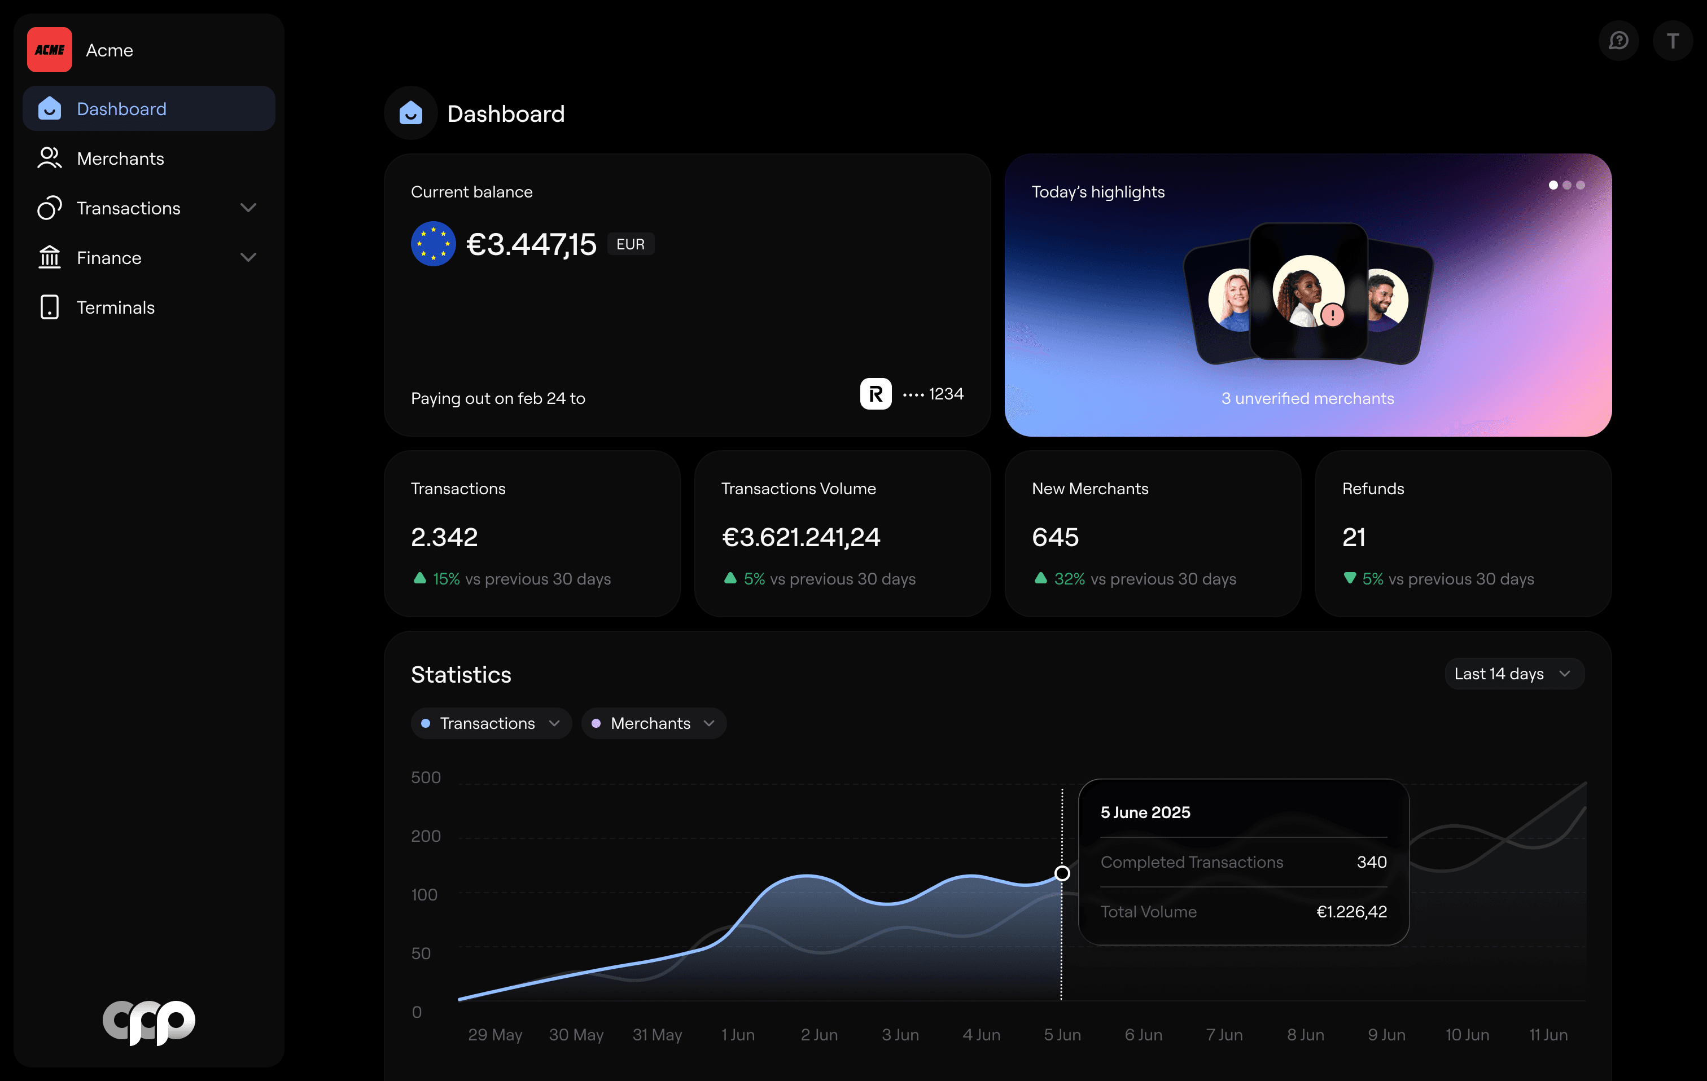The width and height of the screenshot is (1707, 1081).
Task: Click the R payout bank account icon
Action: (876, 394)
